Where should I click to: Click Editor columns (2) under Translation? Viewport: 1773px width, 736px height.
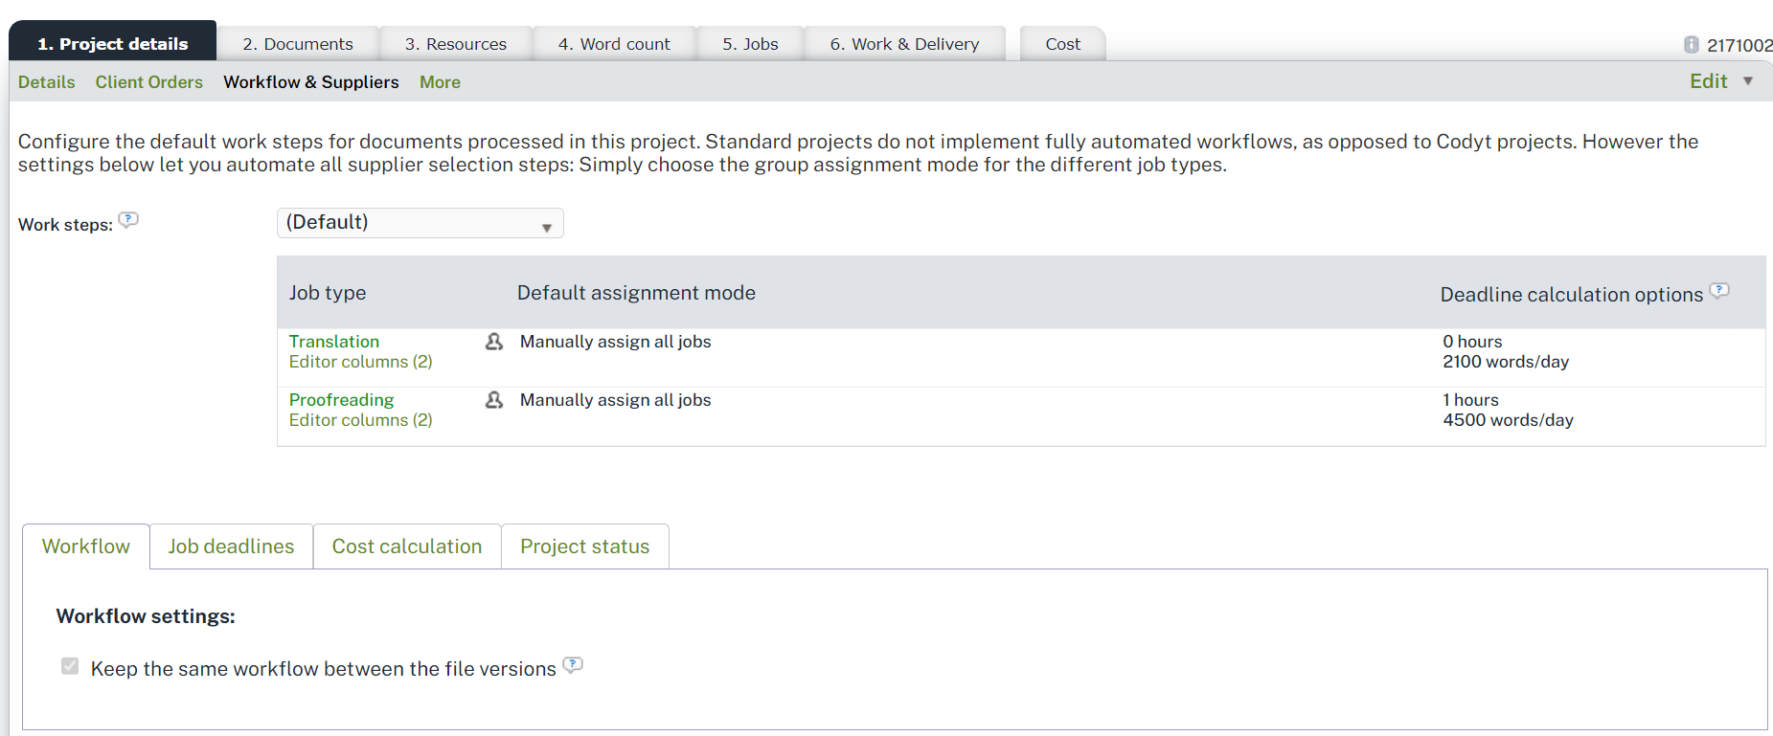click(x=360, y=362)
